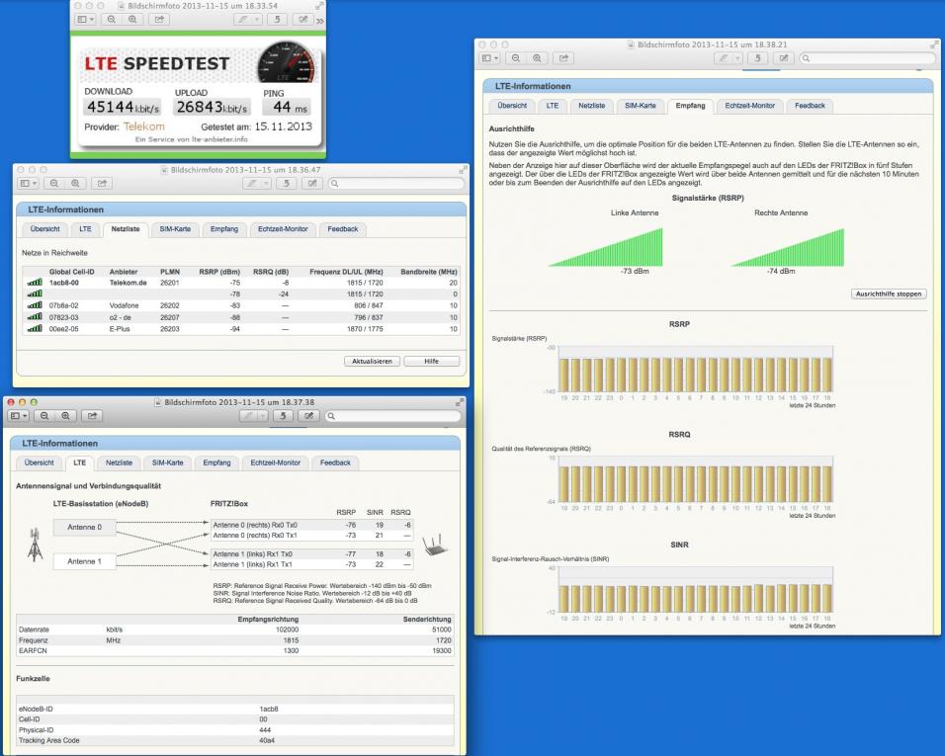945x756 pixels.
Task: Click the o2 - de provider cell
Action: [x=120, y=317]
